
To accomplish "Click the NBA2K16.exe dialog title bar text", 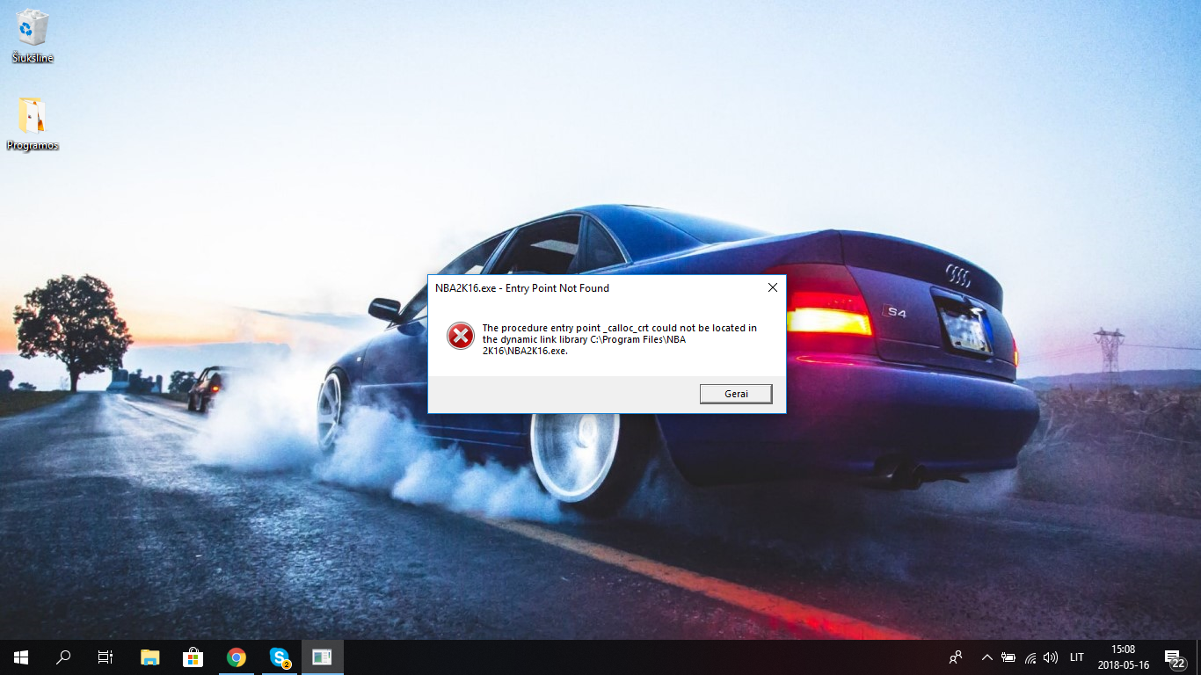I will pyautogui.click(x=522, y=288).
